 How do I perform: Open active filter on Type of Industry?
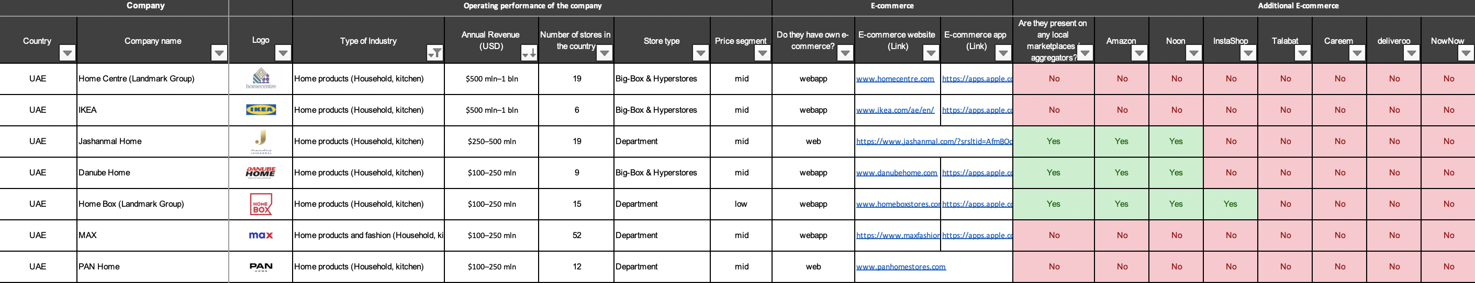435,53
